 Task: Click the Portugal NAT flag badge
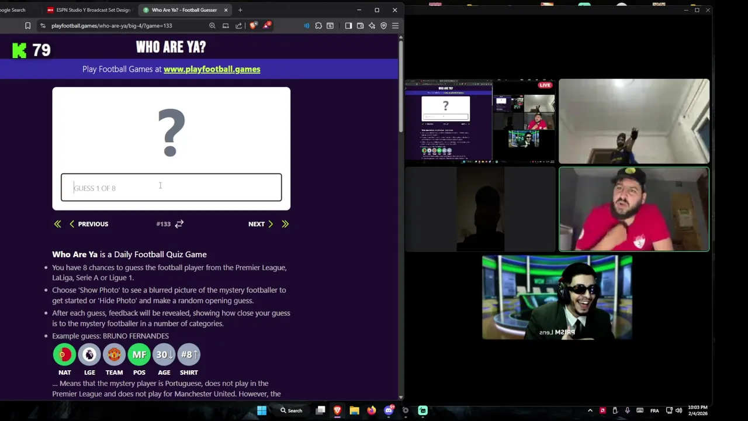click(64, 354)
